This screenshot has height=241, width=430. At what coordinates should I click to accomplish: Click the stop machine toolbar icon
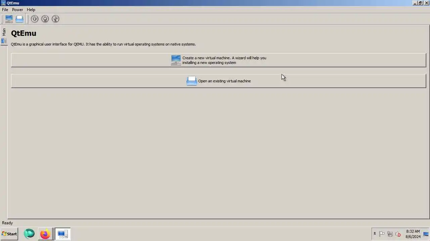[x=45, y=19]
